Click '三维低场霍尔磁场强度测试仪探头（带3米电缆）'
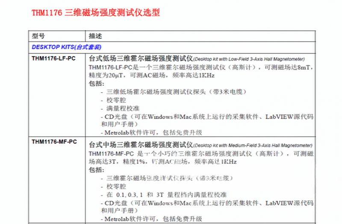Image resolution: width=342 pixels, height=224 pixels. (176, 92)
